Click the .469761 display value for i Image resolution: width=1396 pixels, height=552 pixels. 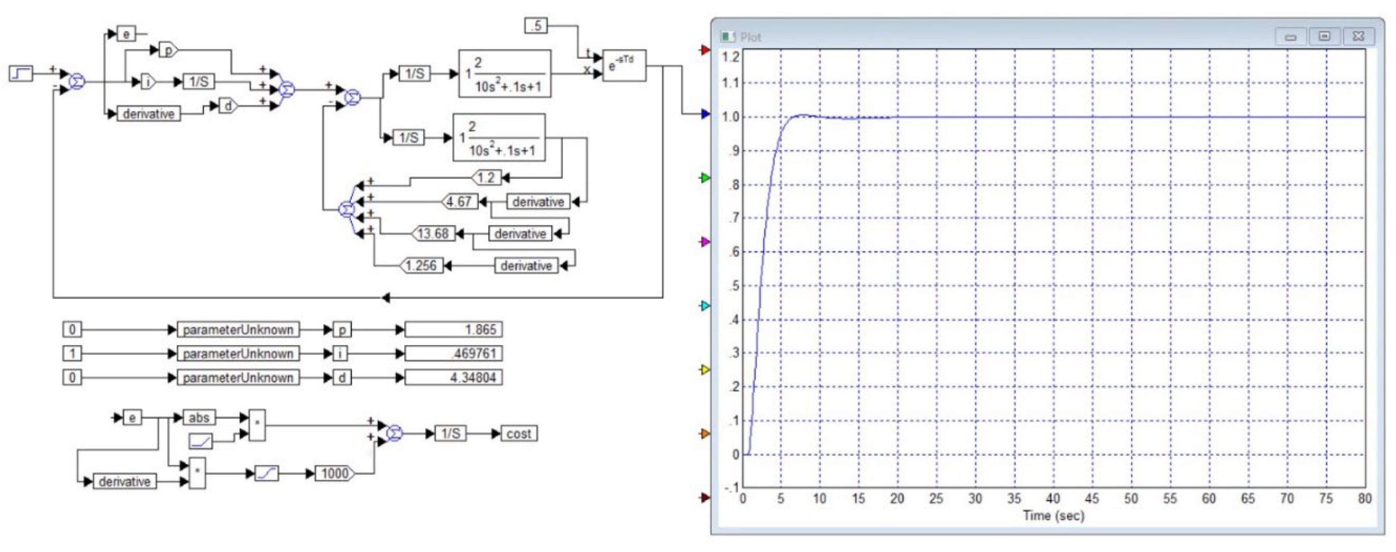453,354
